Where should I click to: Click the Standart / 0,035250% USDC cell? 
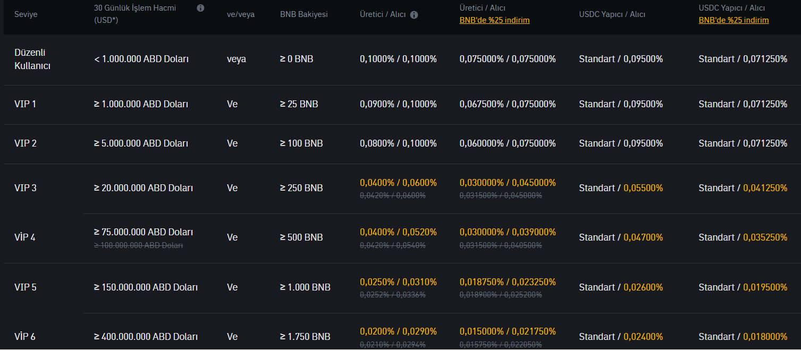pyautogui.click(x=743, y=237)
